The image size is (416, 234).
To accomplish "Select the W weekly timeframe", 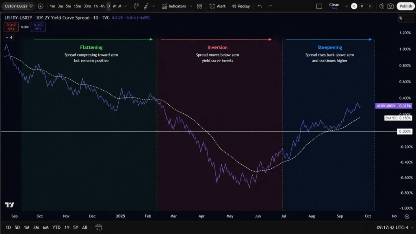I will click(114, 6).
